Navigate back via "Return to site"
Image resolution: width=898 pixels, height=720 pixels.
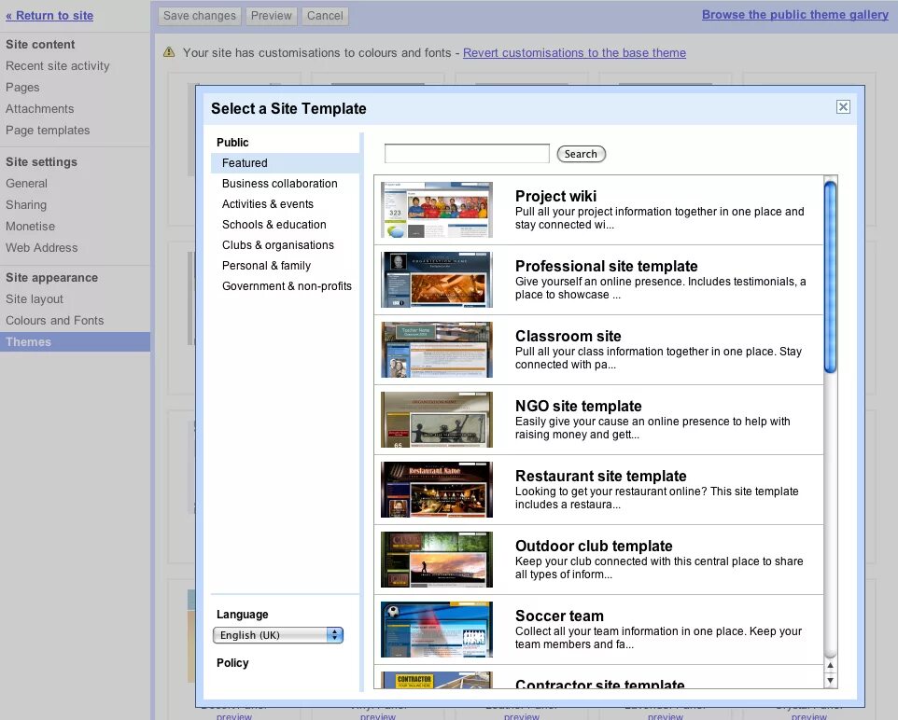[49, 15]
